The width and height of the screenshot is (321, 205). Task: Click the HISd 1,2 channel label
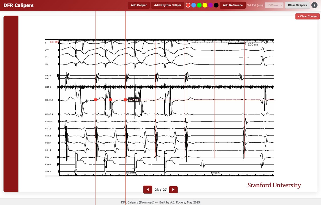pyautogui.click(x=49, y=100)
